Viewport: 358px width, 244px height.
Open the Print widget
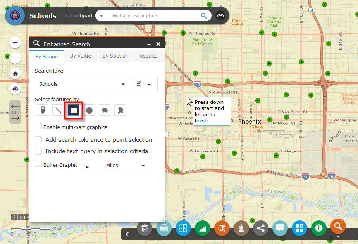tap(164, 228)
